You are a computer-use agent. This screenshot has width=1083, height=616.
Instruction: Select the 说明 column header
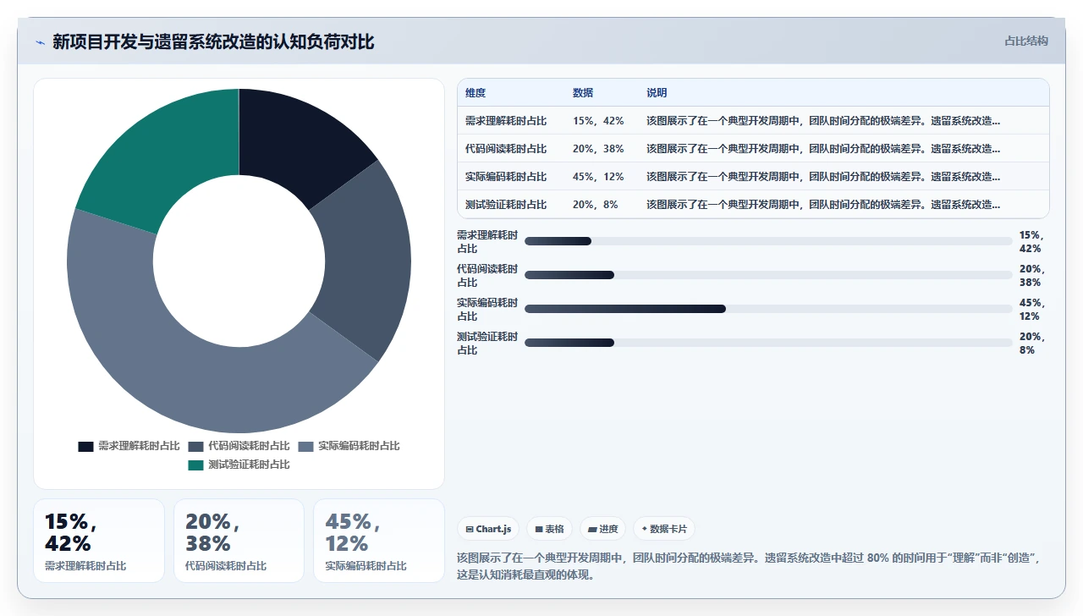coord(657,92)
